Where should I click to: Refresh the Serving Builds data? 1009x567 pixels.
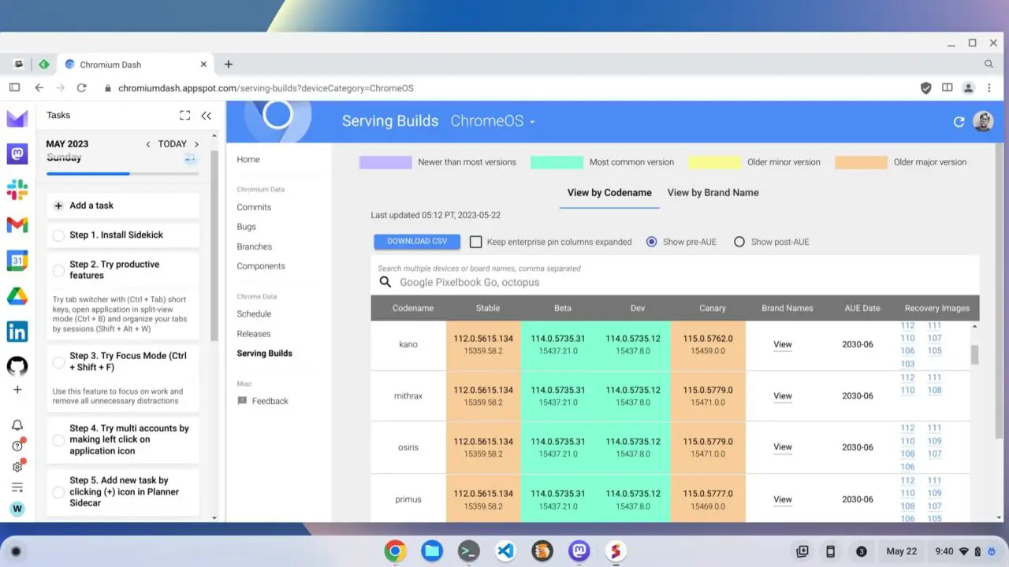click(959, 121)
